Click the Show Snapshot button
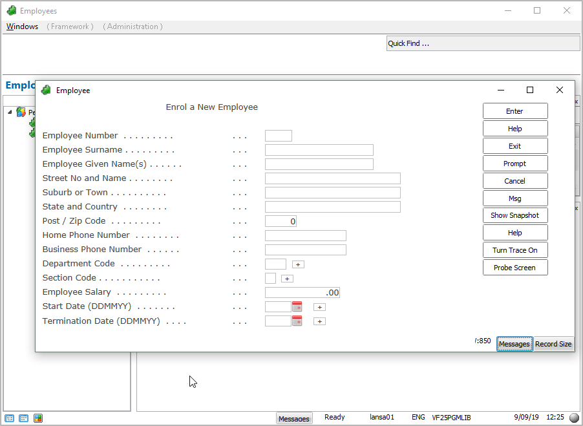 click(515, 215)
